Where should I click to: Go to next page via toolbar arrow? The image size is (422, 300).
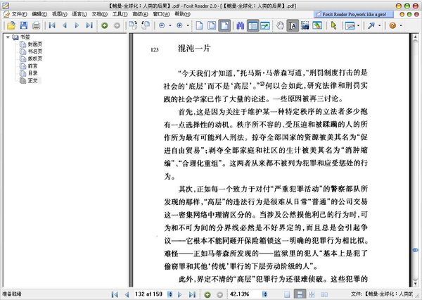pyautogui.click(x=77, y=25)
